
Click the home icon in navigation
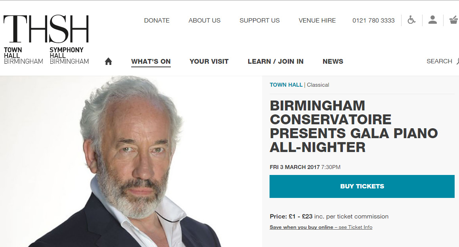[108, 61]
